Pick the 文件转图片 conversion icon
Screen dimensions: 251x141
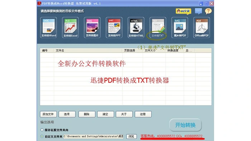pos(92,27)
